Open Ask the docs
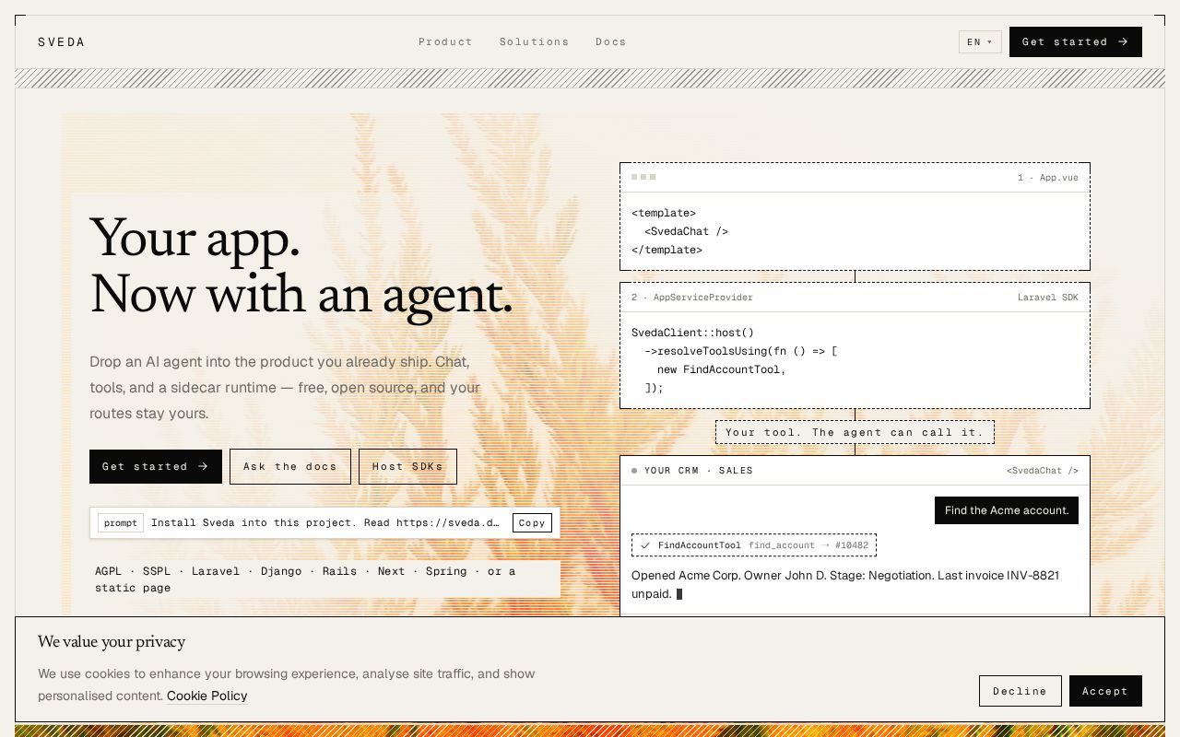 (290, 466)
